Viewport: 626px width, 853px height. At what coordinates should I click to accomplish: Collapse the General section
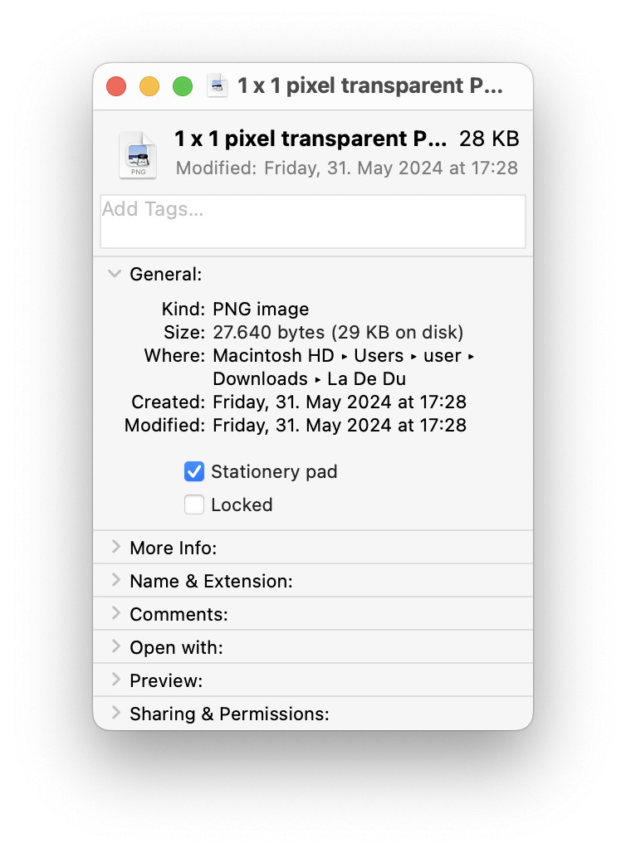(x=115, y=274)
